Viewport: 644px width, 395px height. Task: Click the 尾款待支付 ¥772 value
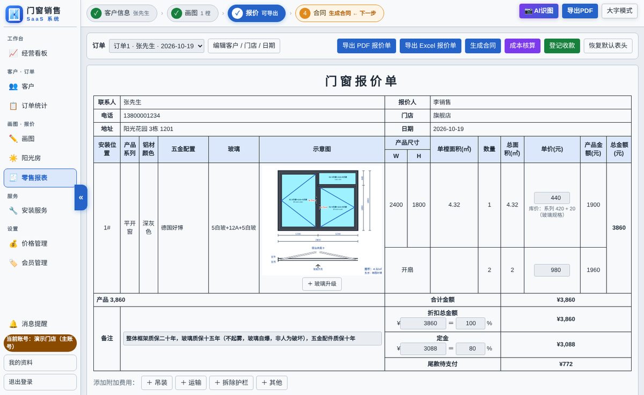[566, 364]
